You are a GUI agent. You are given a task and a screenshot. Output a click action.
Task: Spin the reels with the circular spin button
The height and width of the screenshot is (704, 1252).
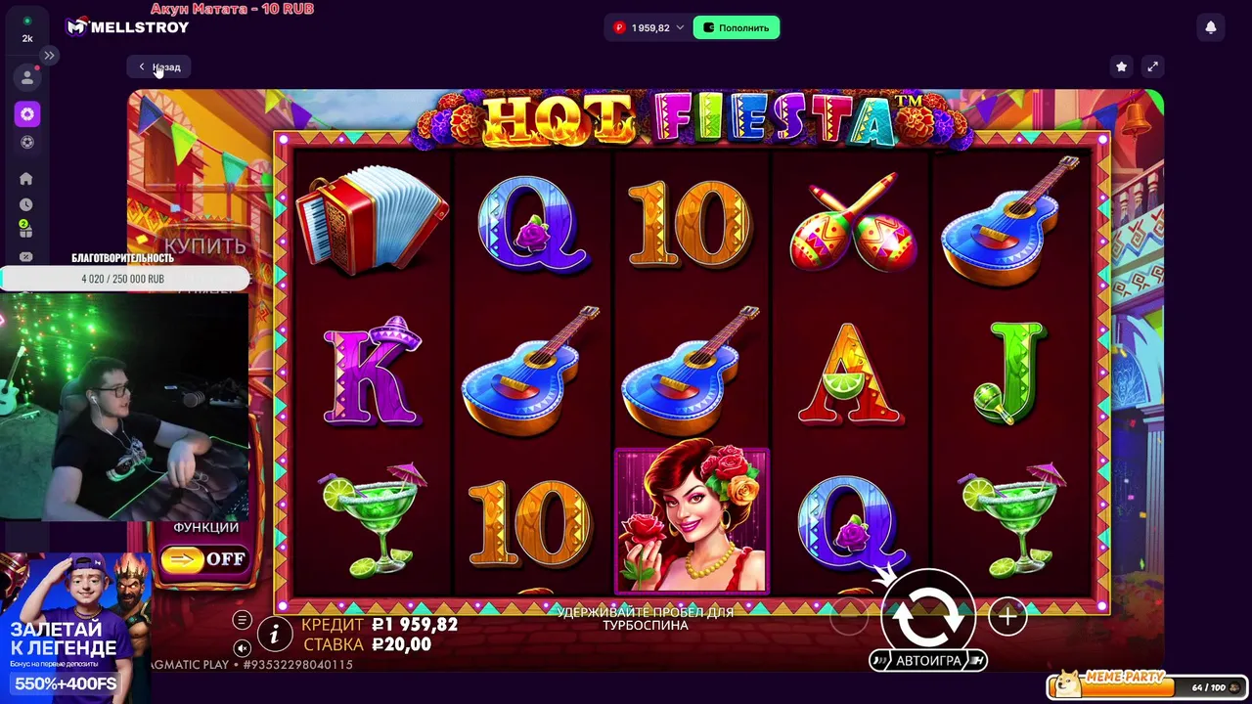click(927, 616)
